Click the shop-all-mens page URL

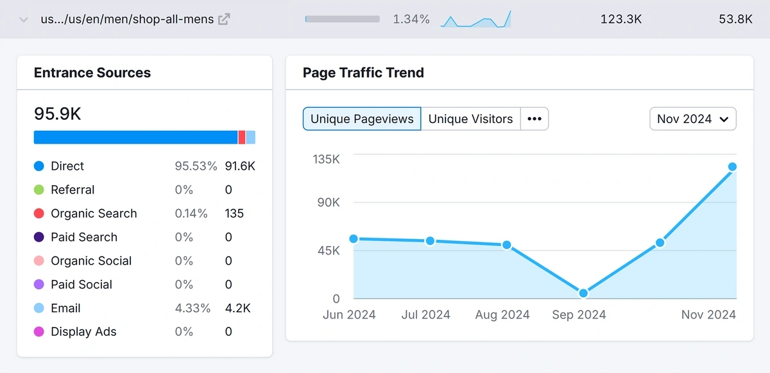point(126,19)
